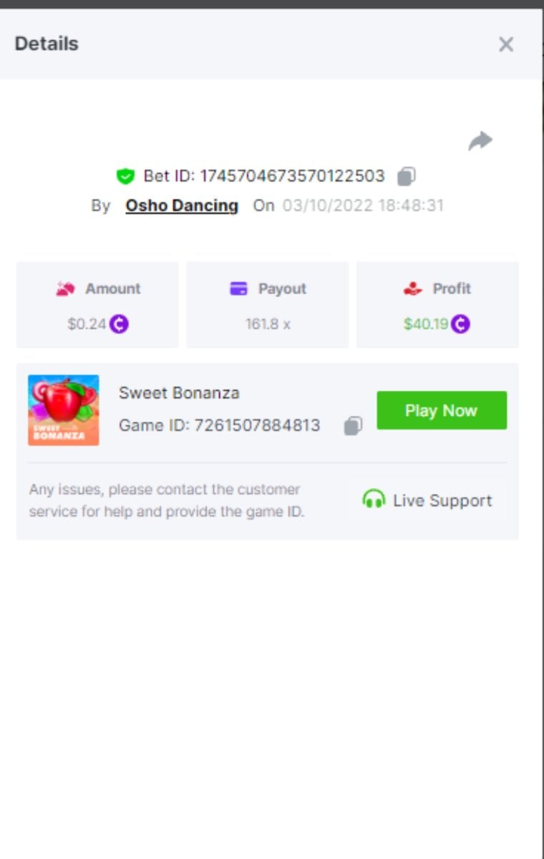The image size is (544, 859).
Task: Click the currency coin beside $0.24
Action: [x=119, y=324]
